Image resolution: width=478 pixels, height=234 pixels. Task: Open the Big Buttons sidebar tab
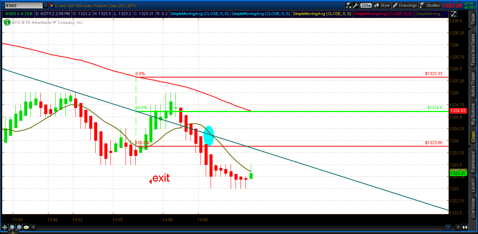(x=473, y=114)
